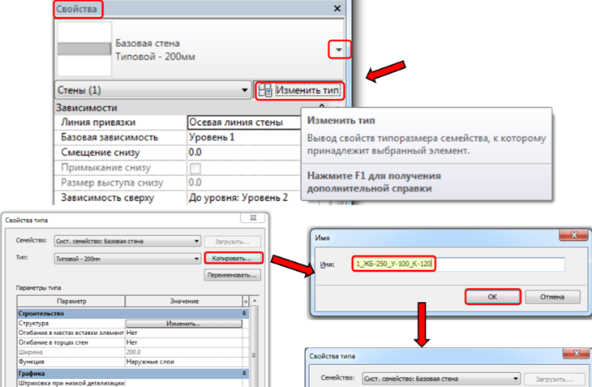Click the Базовая зависимость value Уровень 1
Screen dimensions: 592x387
tap(244, 137)
